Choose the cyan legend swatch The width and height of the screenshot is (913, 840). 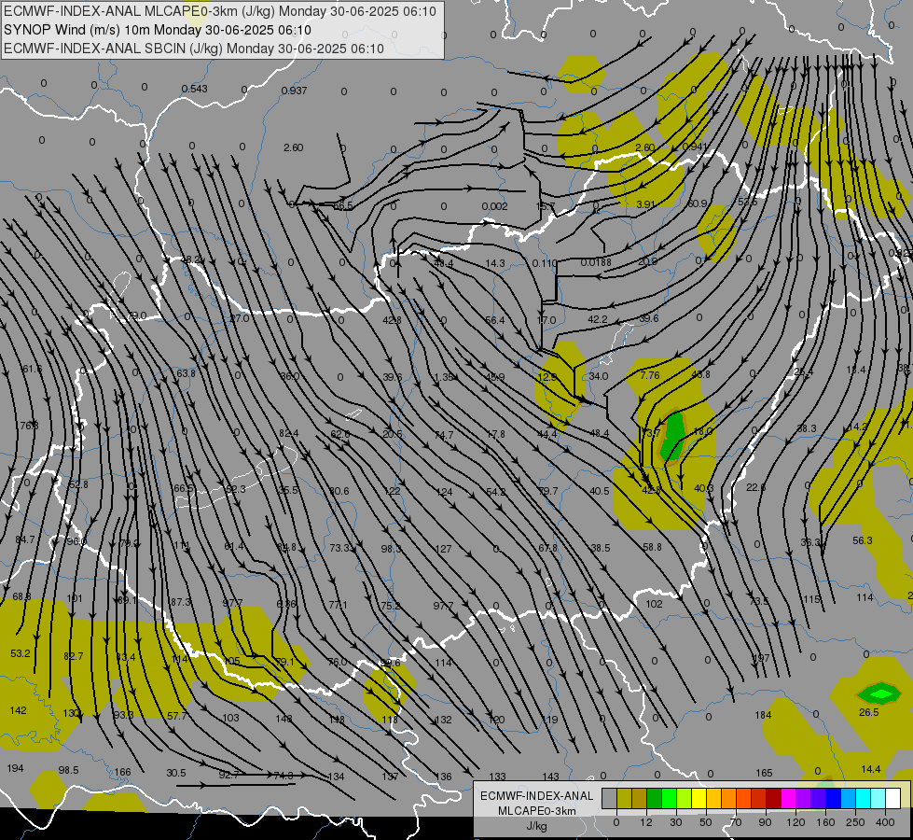(864, 798)
